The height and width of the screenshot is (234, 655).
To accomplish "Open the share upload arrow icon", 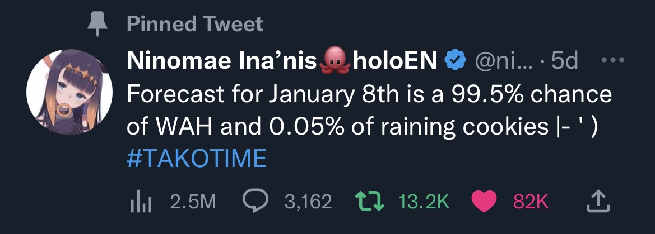I will [598, 201].
